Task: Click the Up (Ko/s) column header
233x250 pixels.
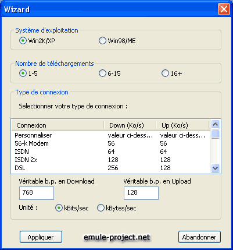Action: (182, 125)
